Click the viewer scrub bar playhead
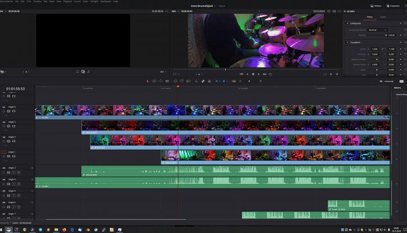The width and height of the screenshot is (407, 233). coord(225,69)
